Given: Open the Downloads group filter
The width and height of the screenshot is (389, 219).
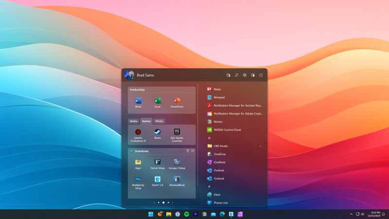Looking at the screenshot, I should coord(188,151).
